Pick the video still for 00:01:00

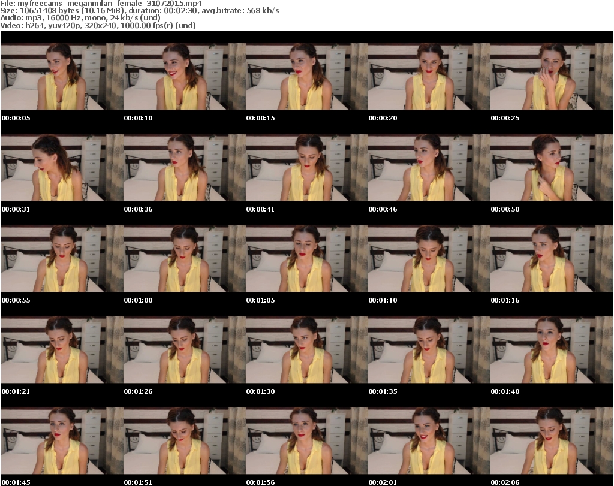[185, 259]
